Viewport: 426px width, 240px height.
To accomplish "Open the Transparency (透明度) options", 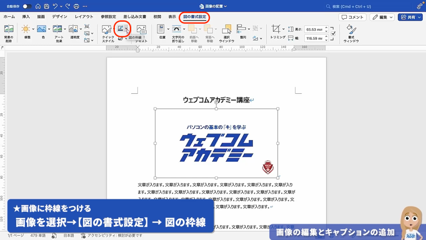I will pyautogui.click(x=73, y=29).
